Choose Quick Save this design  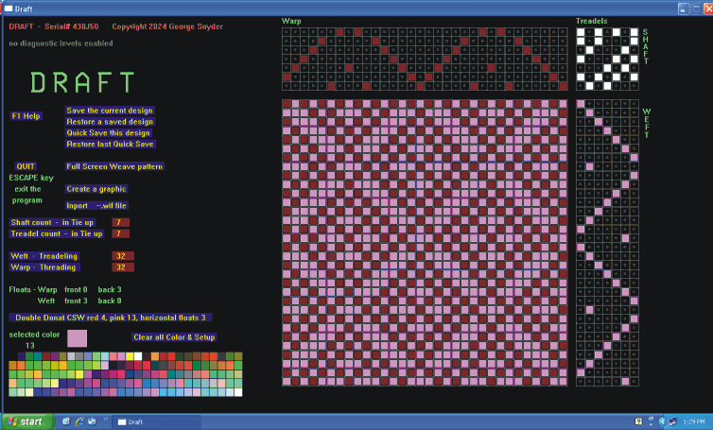coord(109,133)
